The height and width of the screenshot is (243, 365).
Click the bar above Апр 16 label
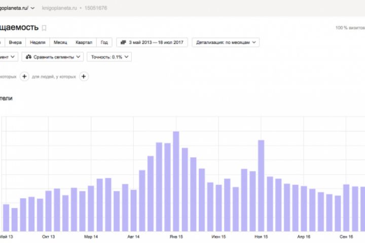[304, 209]
